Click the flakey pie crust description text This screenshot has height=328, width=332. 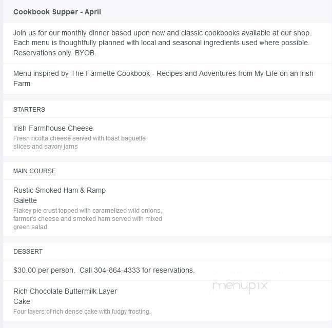88,219
